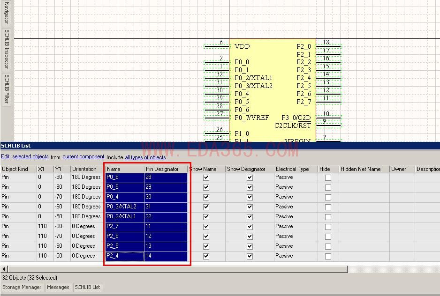Open the SCHLIB Filter side tab
Screen dimensions: 440x296
7,89
